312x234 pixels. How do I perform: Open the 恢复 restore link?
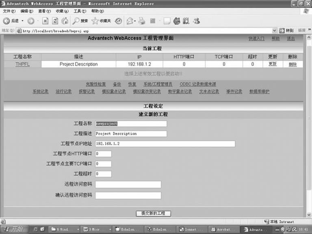coord(132,84)
